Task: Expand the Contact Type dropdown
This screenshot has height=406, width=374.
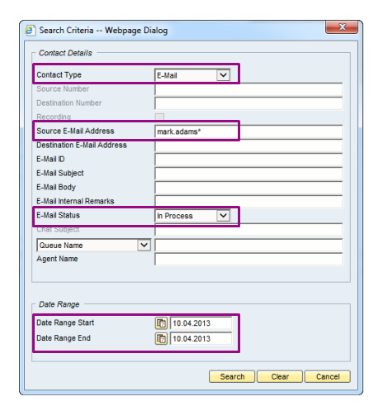Action: coord(223,75)
